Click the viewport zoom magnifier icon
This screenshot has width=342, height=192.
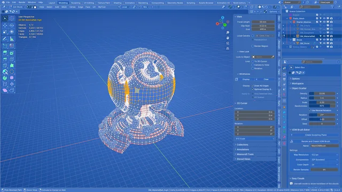[228, 33]
